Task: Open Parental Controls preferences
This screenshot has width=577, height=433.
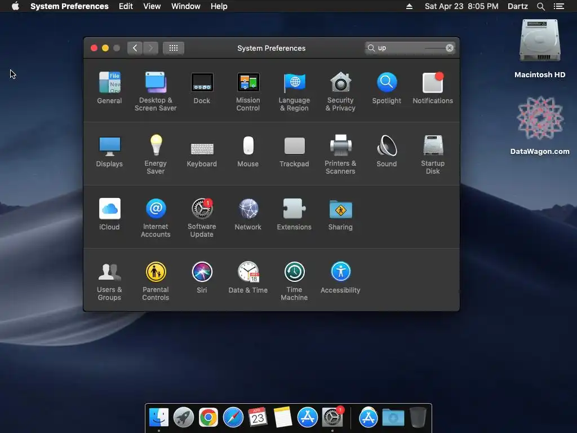Action: point(156,281)
